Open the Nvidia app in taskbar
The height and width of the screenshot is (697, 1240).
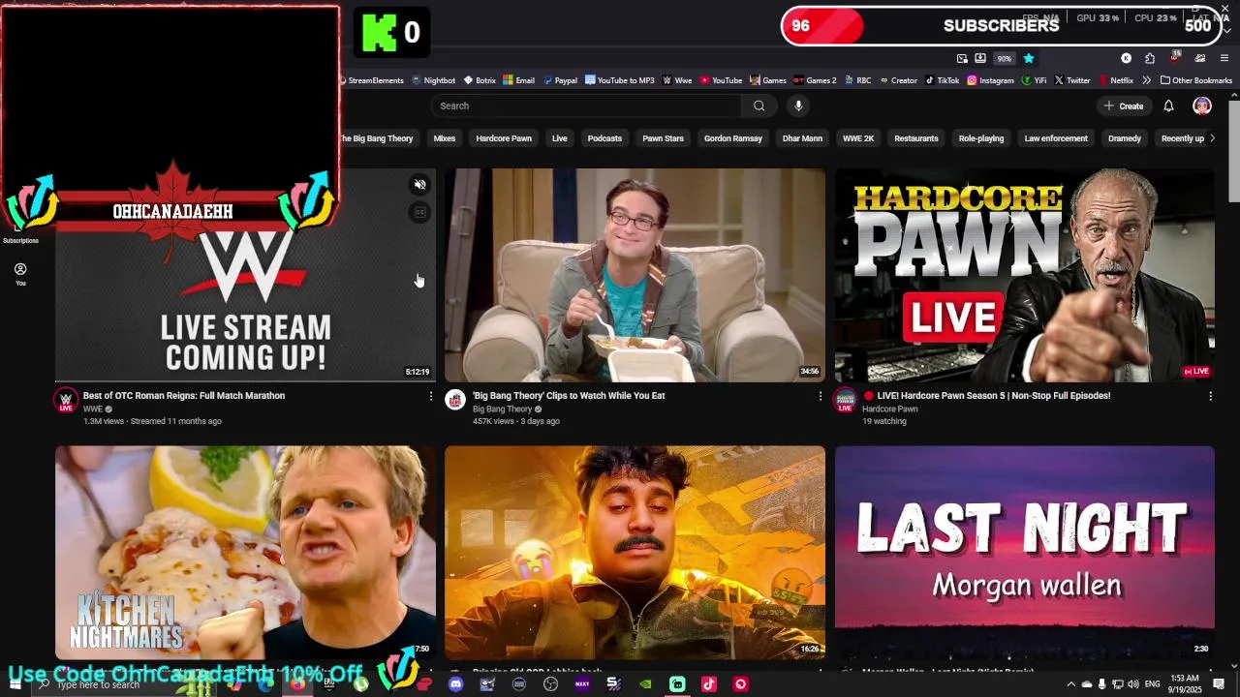645,684
